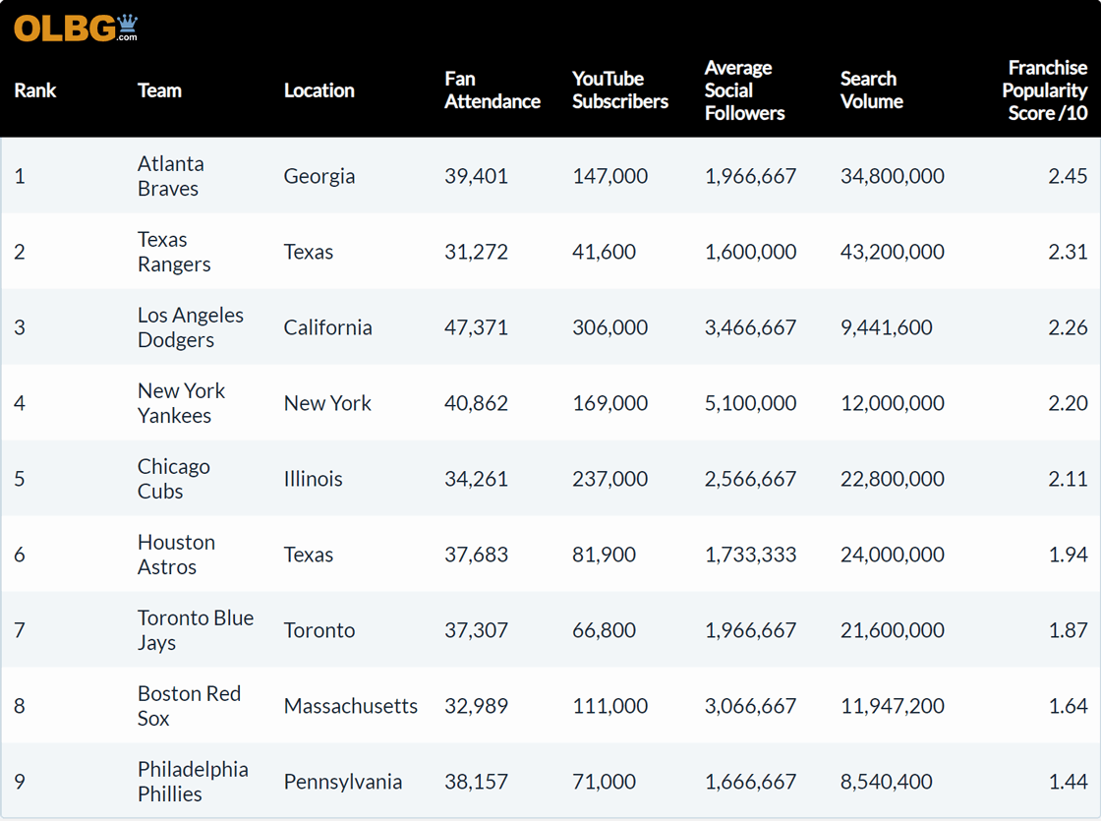Click YouTube subscribers value 111,000
1101x821 pixels.
click(610, 706)
